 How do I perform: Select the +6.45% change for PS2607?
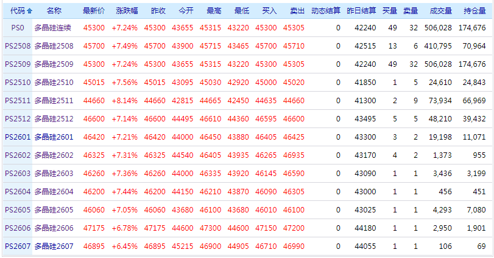(125, 246)
